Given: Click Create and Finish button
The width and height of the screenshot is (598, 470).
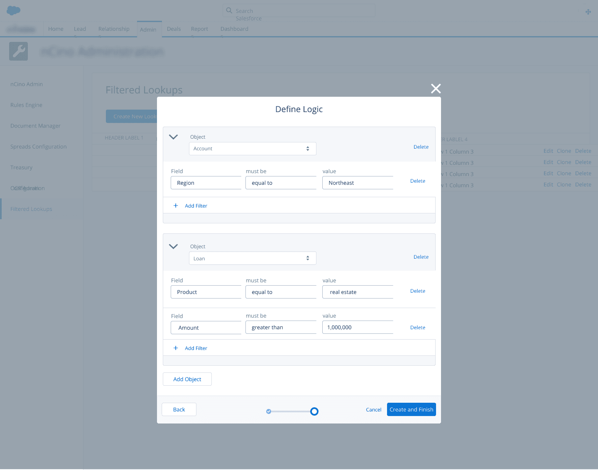Looking at the screenshot, I should click(412, 409).
